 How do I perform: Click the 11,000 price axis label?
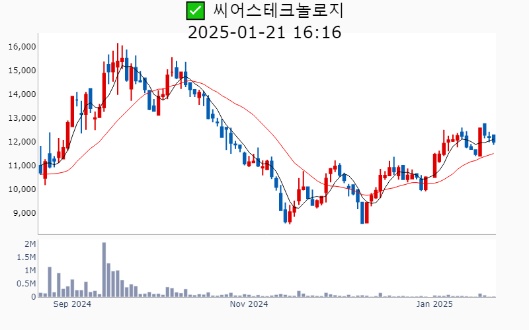point(22,166)
